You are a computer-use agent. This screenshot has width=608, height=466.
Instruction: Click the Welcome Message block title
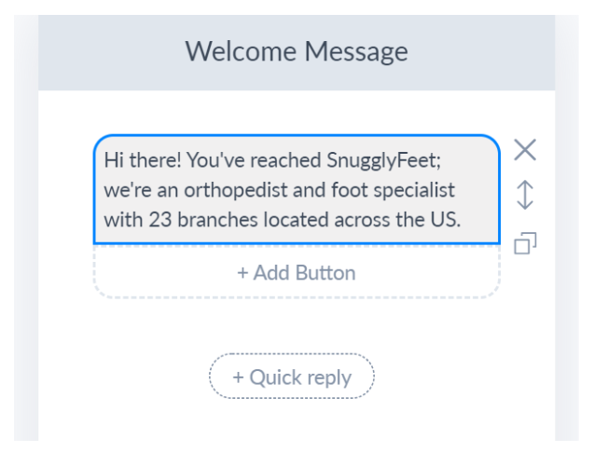click(297, 51)
